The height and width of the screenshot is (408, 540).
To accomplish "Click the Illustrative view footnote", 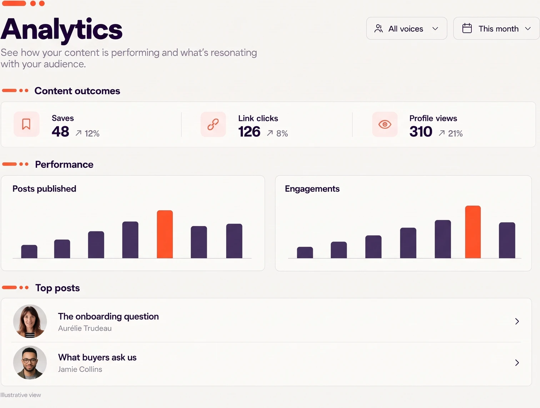I will (x=21, y=395).
